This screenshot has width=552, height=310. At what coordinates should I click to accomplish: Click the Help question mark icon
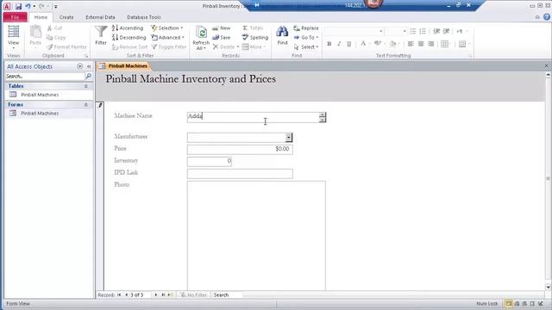coord(547,17)
